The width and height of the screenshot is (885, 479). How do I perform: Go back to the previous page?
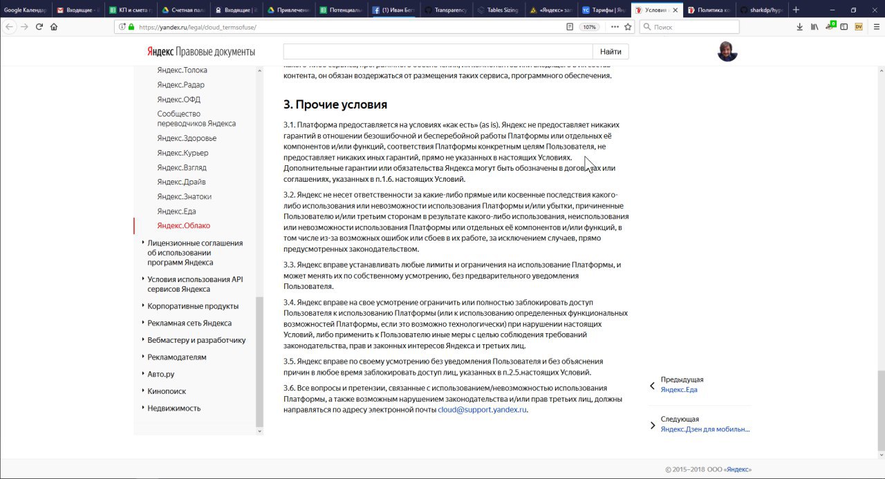tap(10, 26)
